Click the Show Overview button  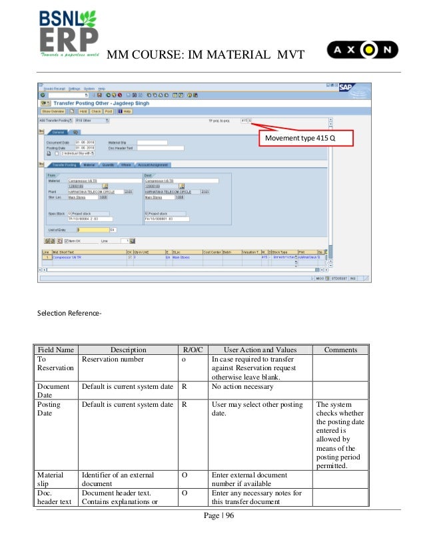pos(53,111)
